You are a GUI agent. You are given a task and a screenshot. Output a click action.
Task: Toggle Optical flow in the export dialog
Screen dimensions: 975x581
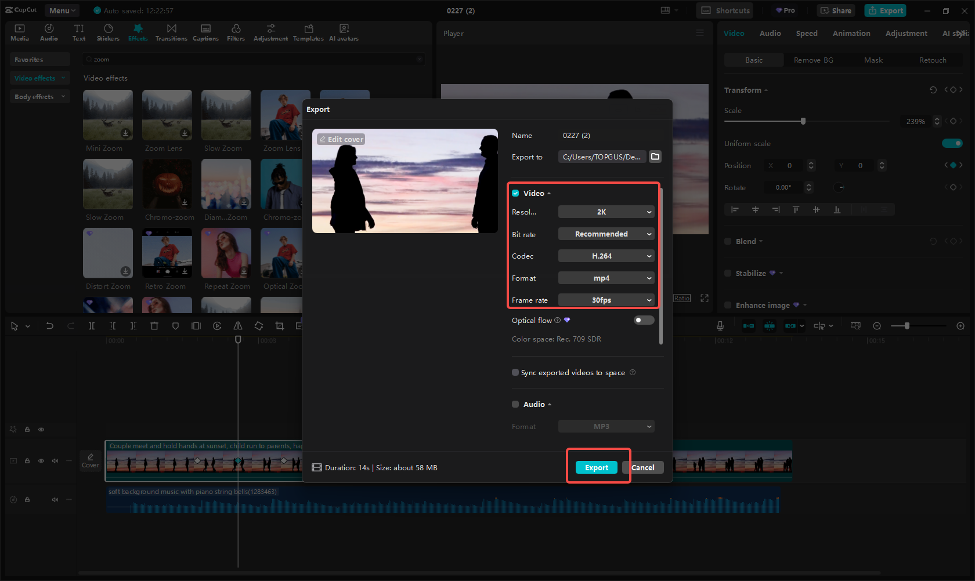(643, 319)
